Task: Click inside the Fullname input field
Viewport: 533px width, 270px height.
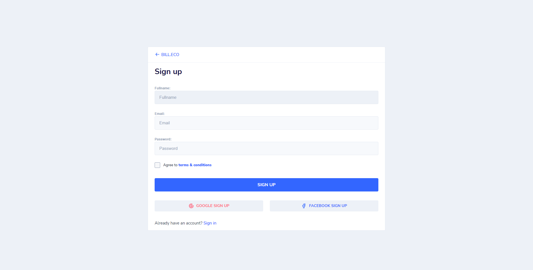Action: (x=266, y=97)
